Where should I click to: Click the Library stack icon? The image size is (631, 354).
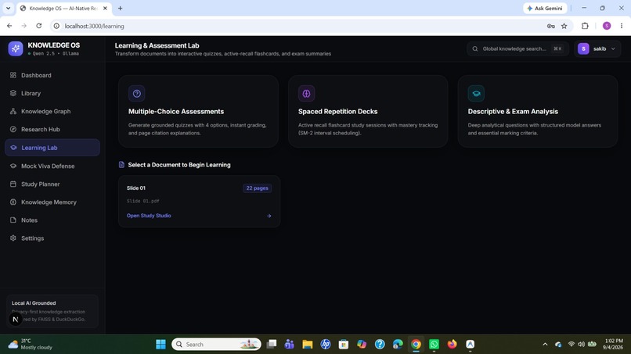(x=13, y=93)
